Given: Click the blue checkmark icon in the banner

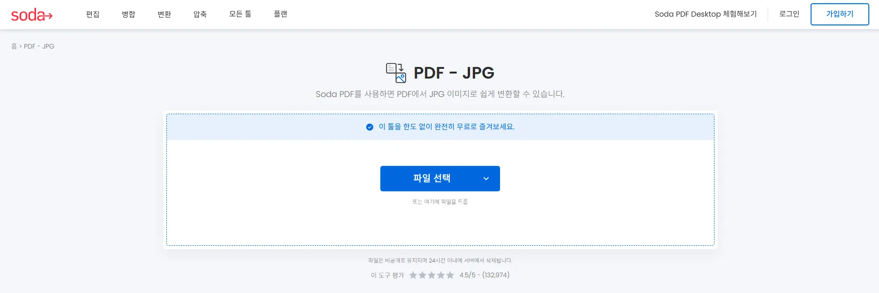Looking at the screenshot, I should [370, 127].
